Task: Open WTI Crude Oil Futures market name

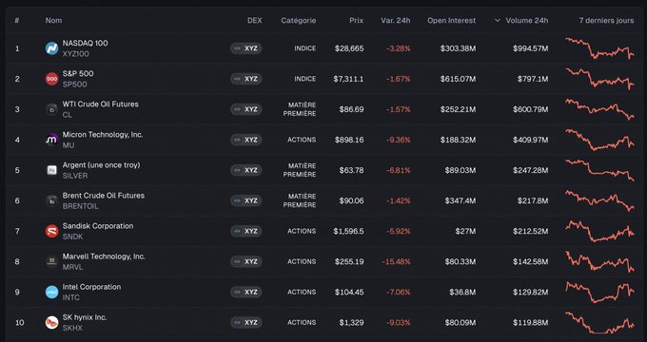Action: (100, 104)
